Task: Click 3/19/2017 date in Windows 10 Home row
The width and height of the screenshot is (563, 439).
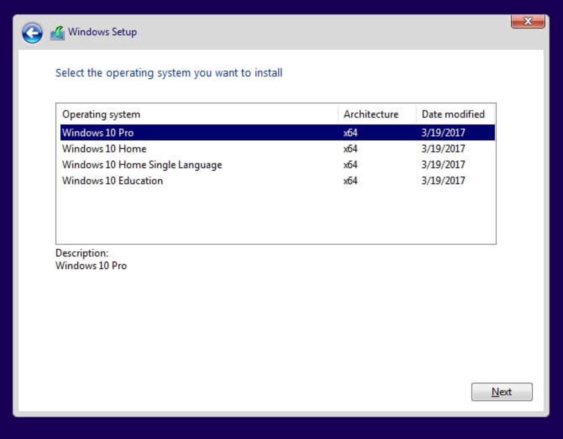Action: (x=443, y=149)
